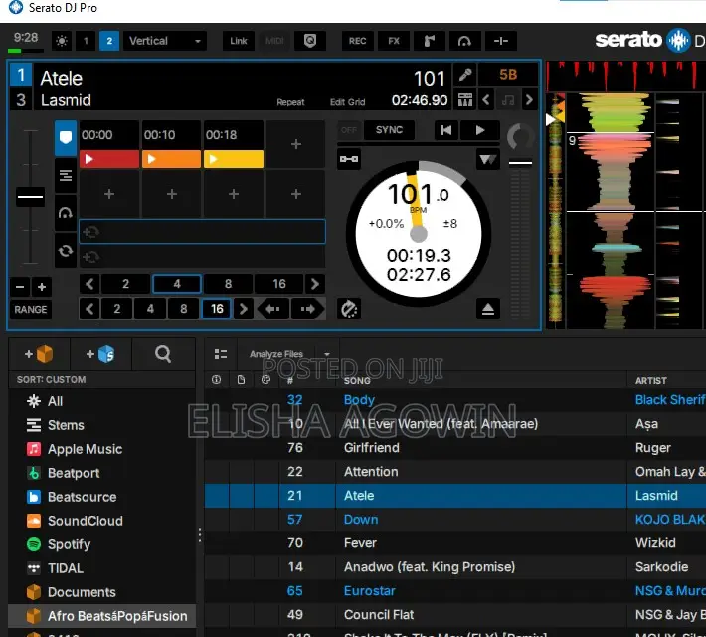Shift key up with right arrow

coord(529,100)
